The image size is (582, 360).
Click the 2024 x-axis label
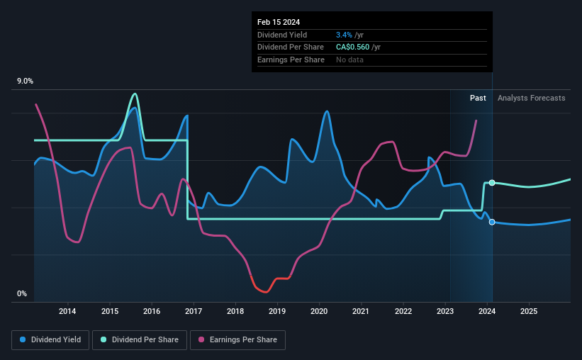(x=487, y=311)
